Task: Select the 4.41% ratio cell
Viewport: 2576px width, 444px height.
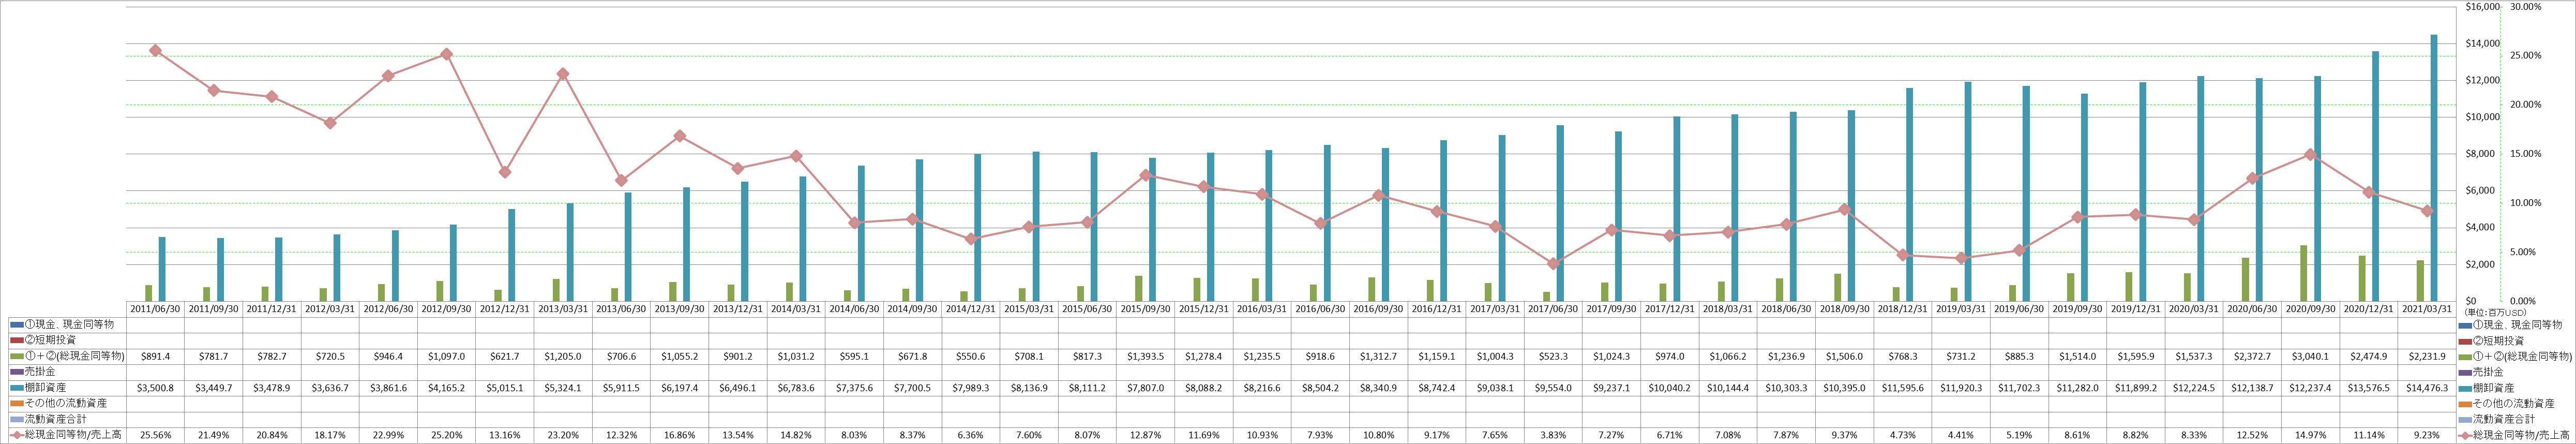Action: tap(1961, 434)
